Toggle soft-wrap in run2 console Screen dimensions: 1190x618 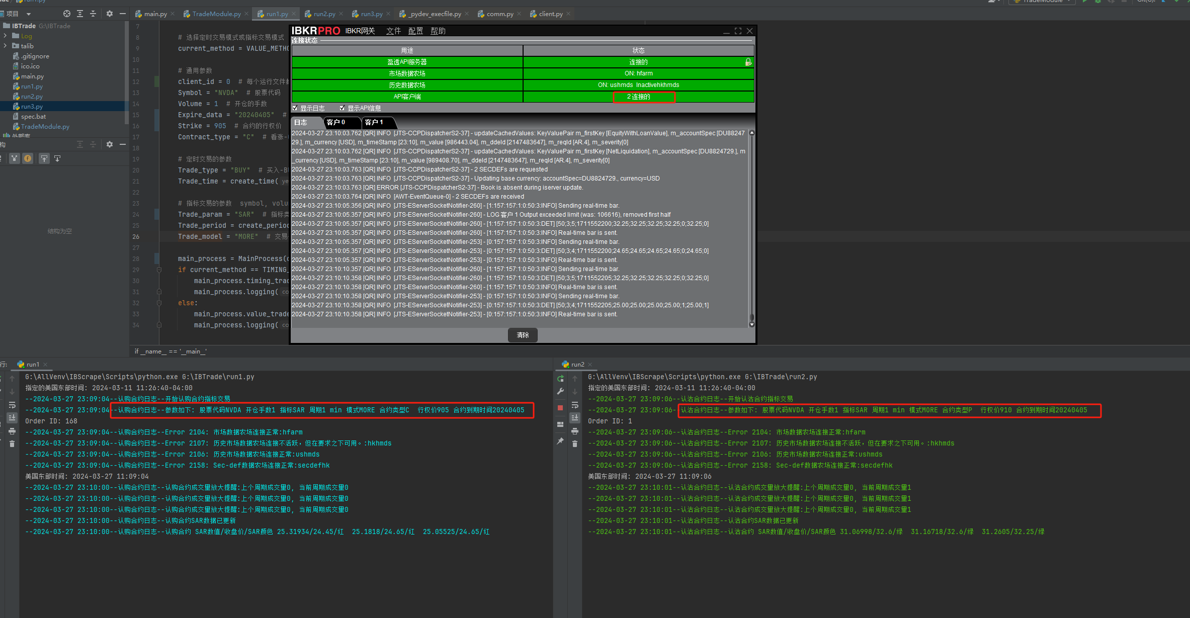point(575,405)
